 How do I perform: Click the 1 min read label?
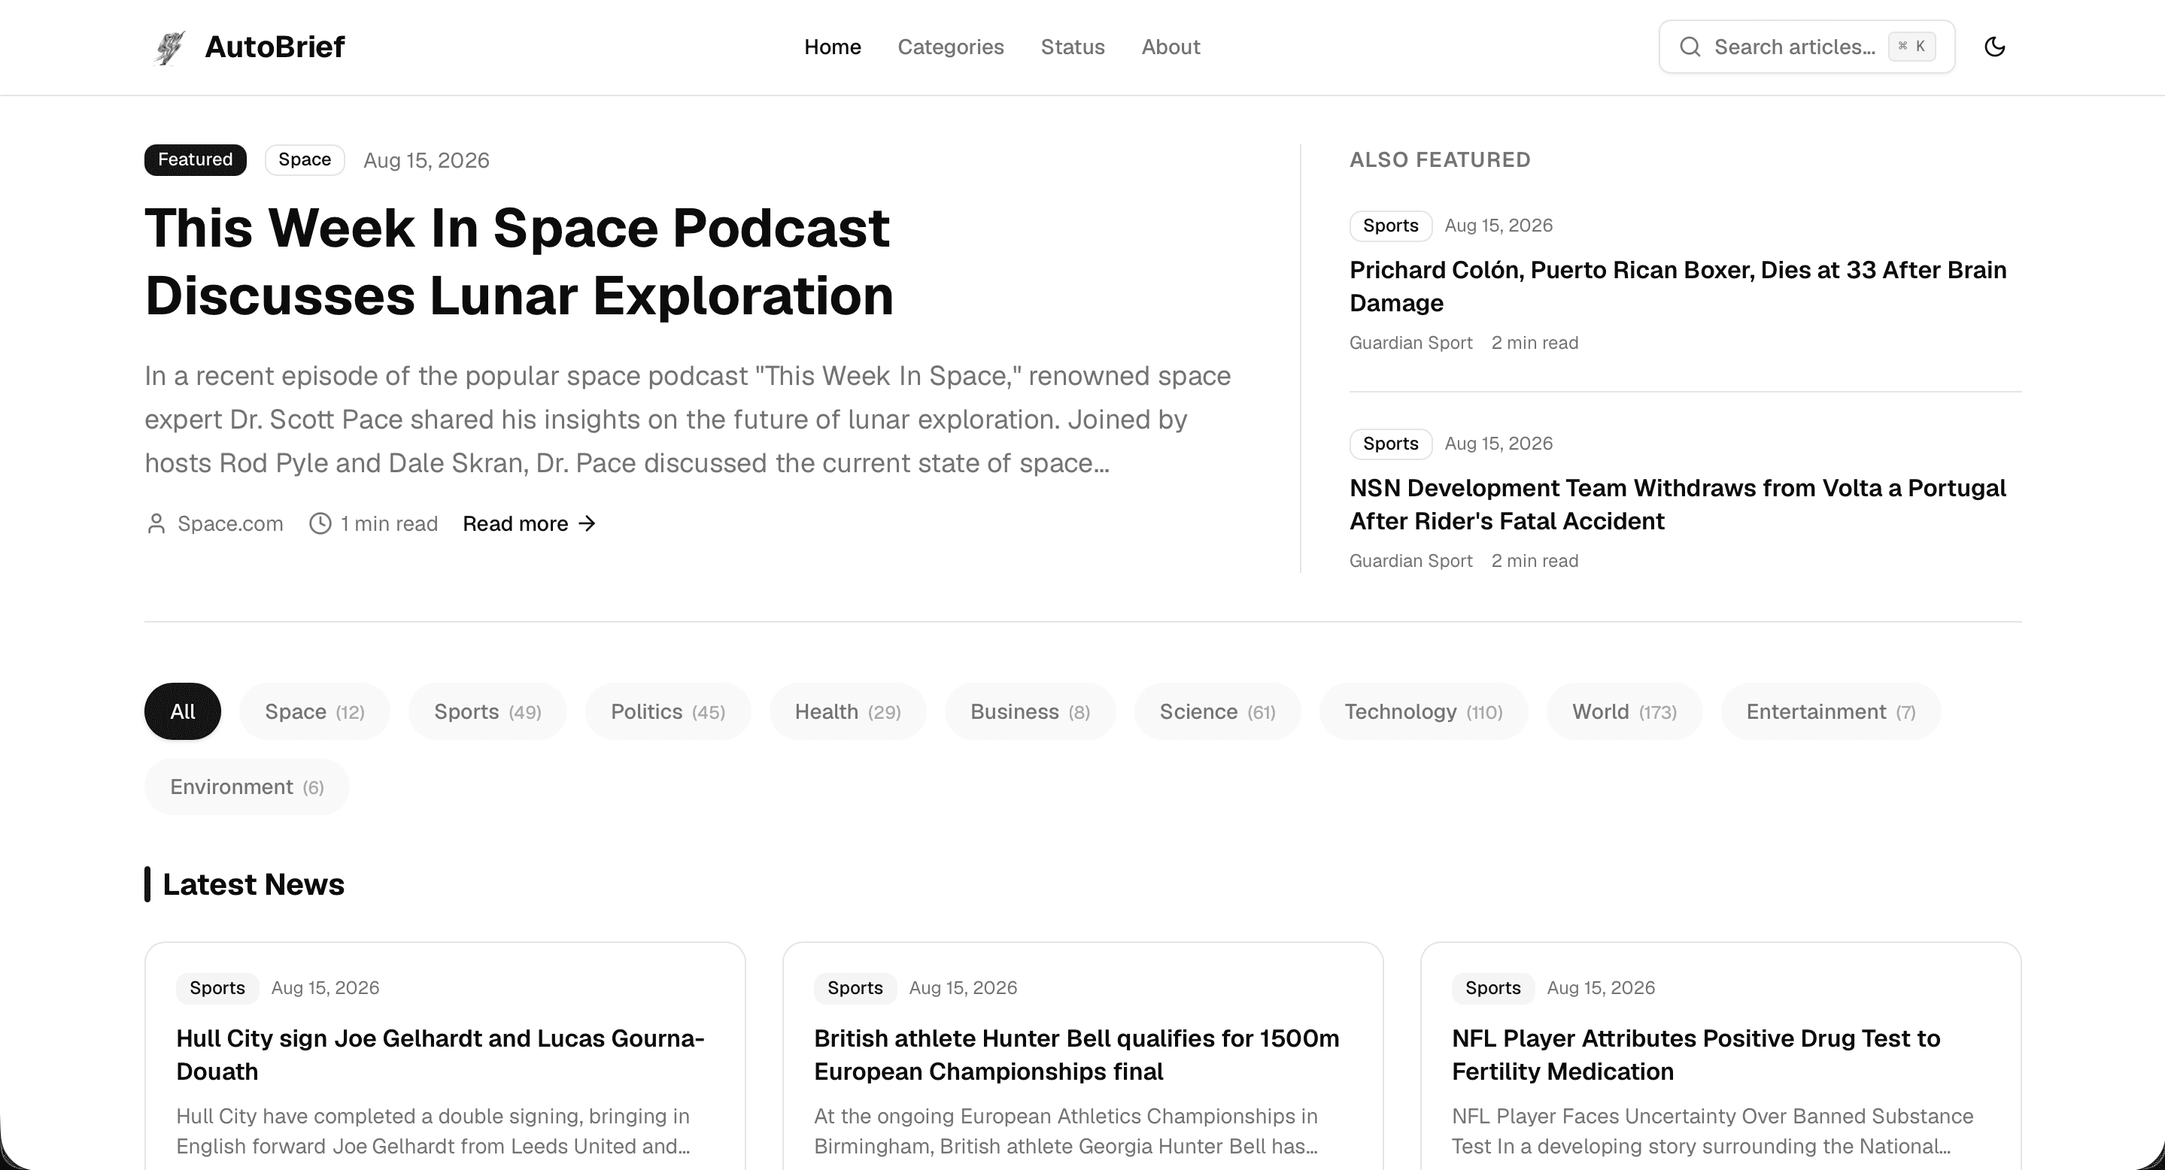click(389, 523)
